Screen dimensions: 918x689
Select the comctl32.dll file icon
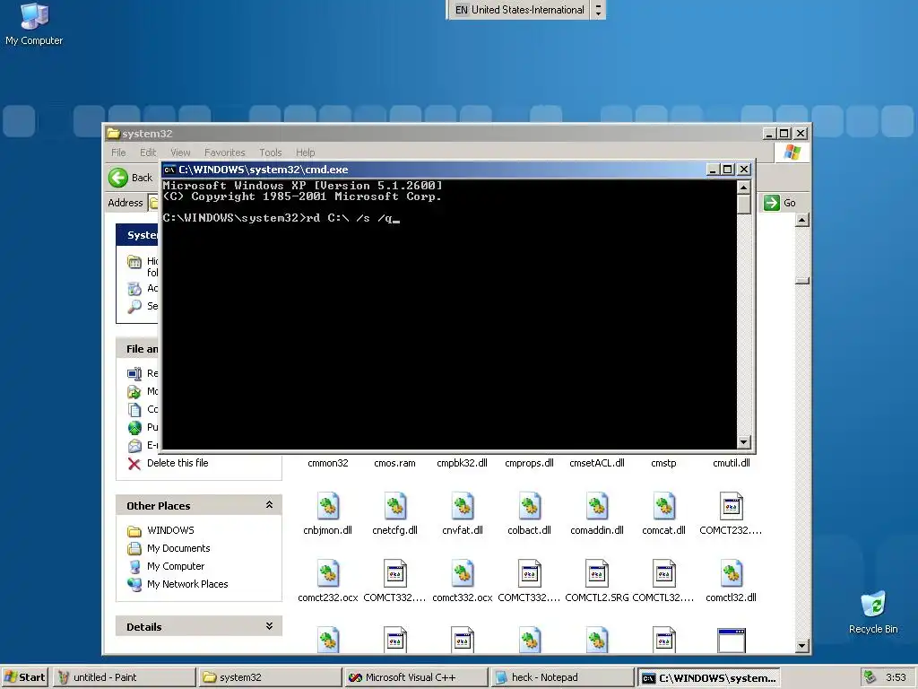[731, 573]
